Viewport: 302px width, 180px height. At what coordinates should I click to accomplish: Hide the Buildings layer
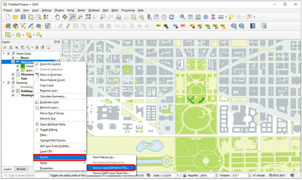tap(13, 91)
